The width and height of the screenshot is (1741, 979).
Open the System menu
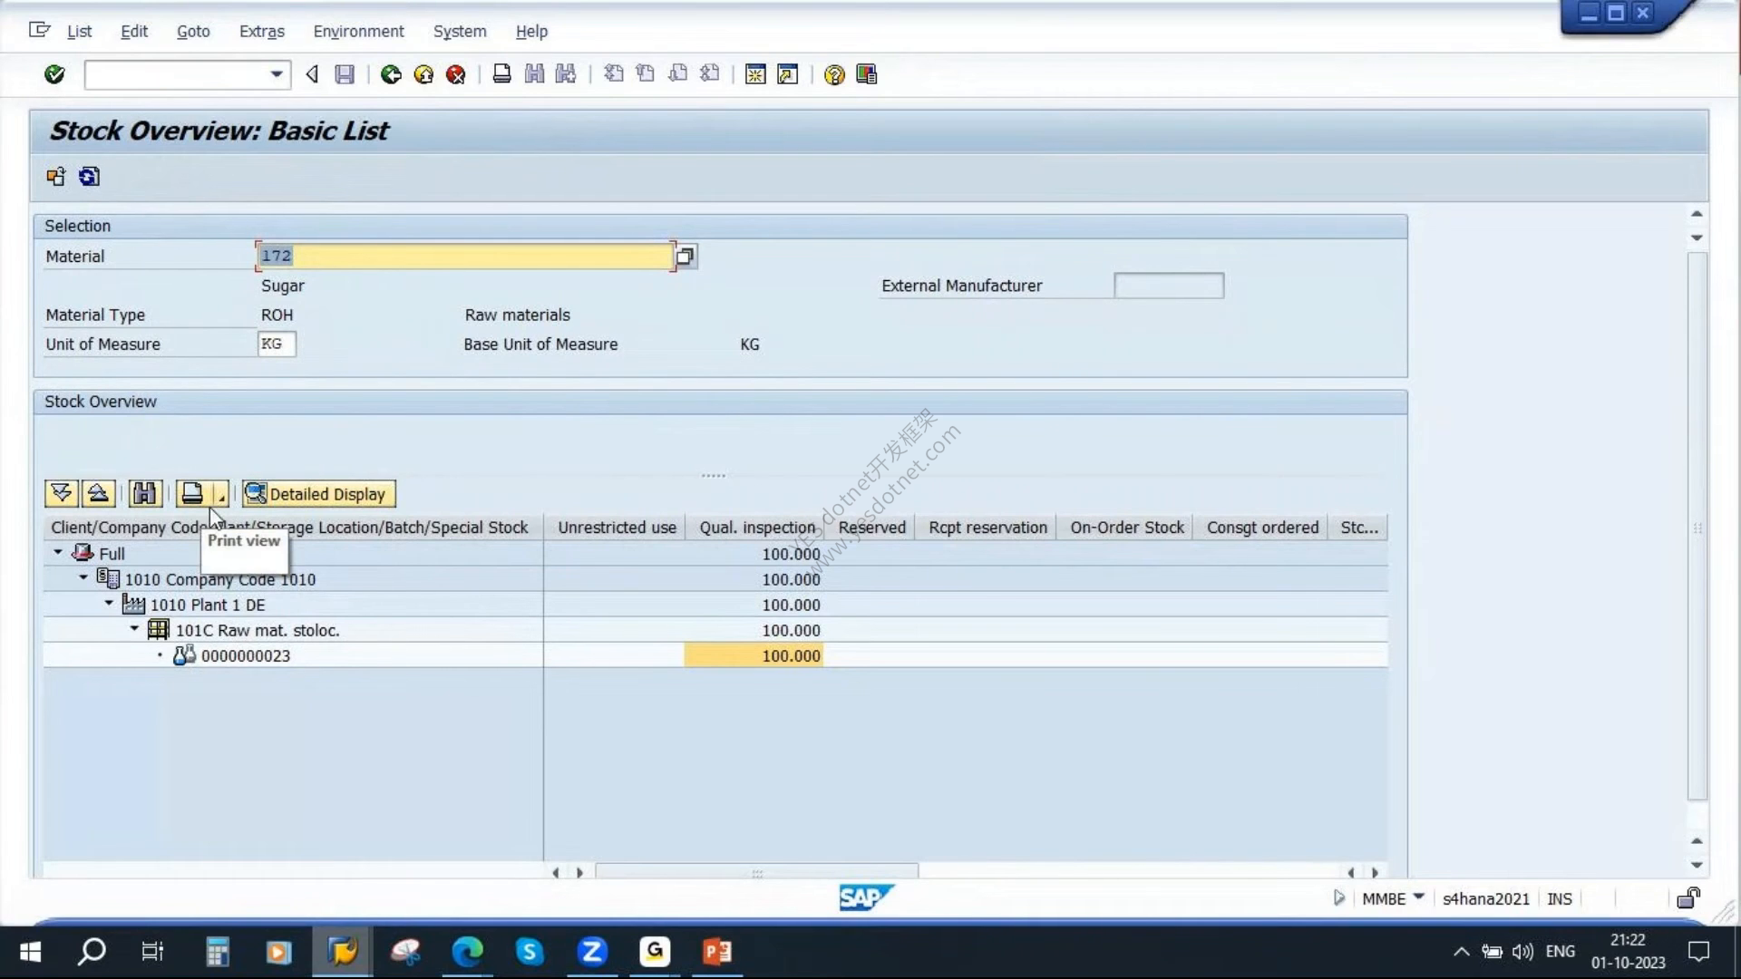click(x=460, y=31)
